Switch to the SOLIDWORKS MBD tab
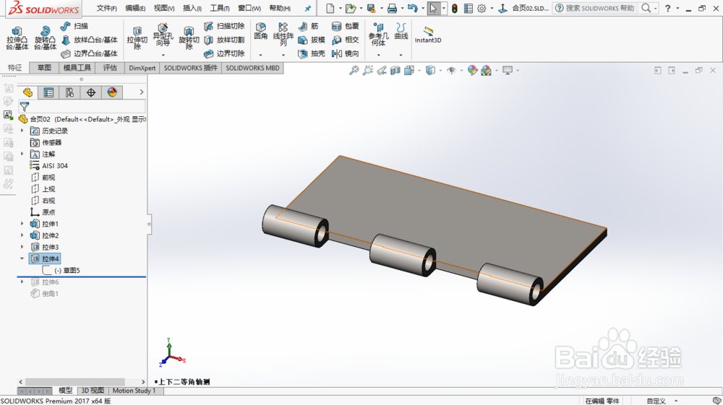 pos(252,68)
